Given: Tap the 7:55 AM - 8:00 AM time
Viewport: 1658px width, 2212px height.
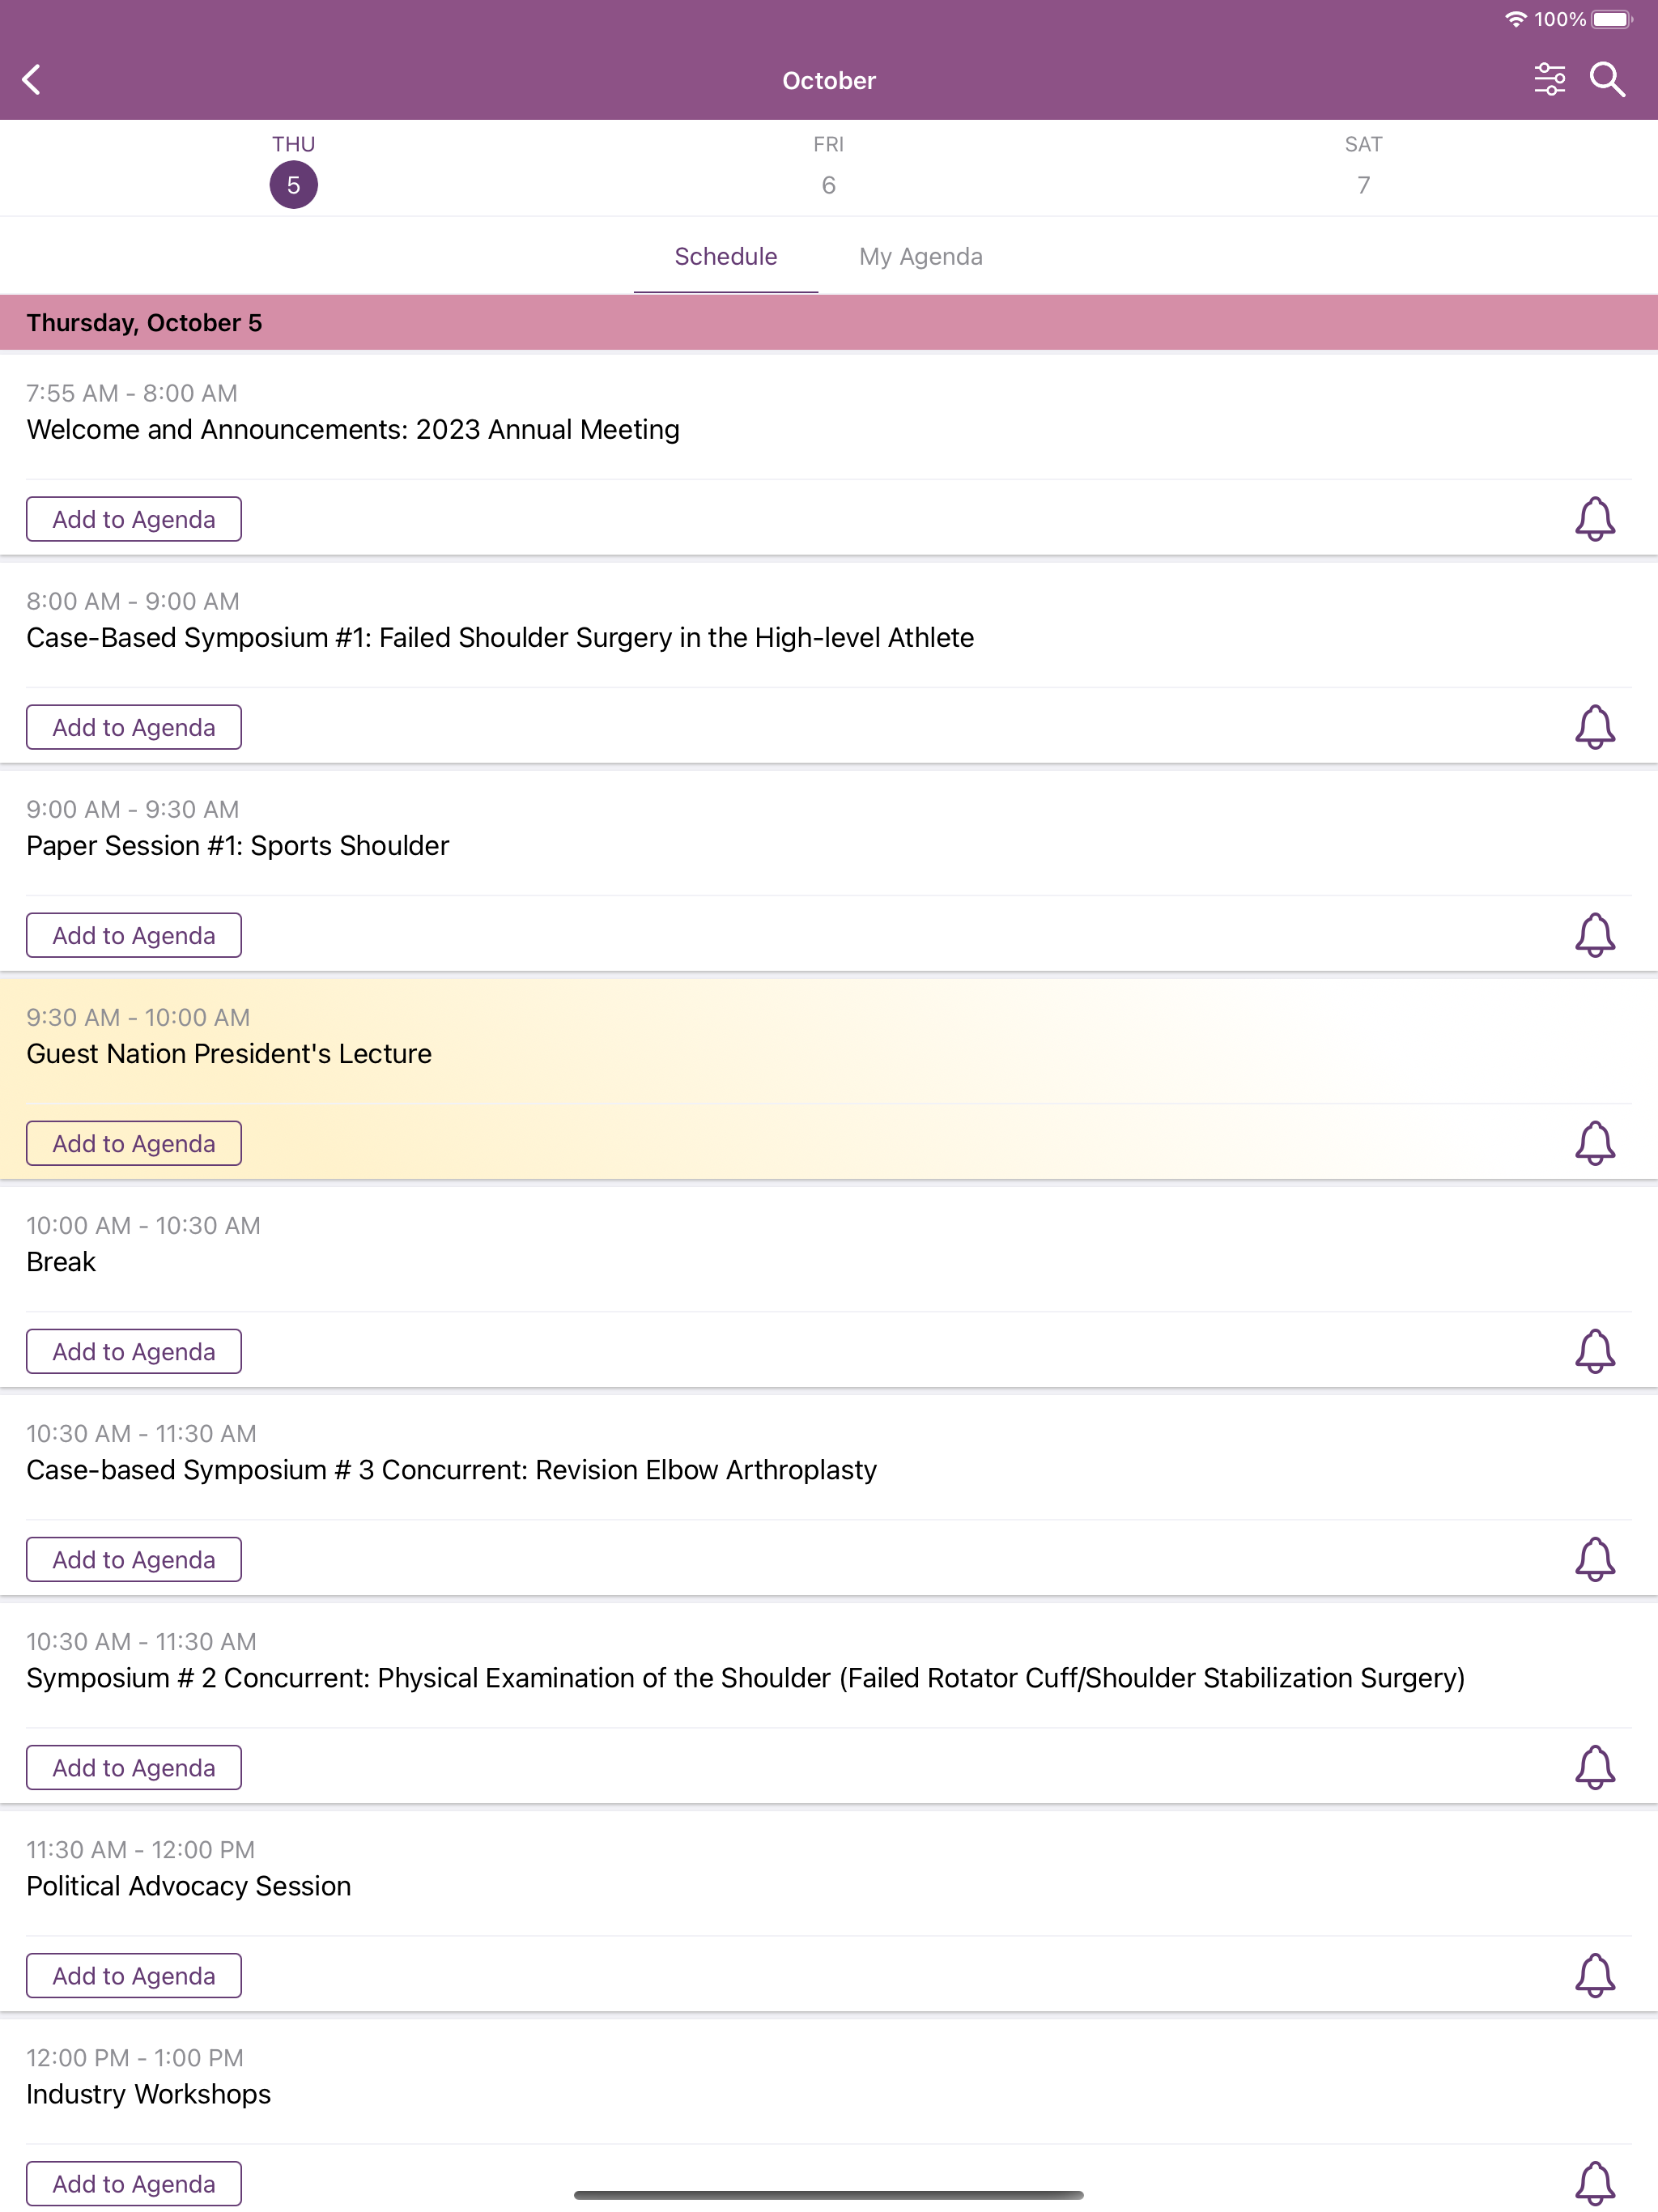Looking at the screenshot, I should (x=132, y=393).
